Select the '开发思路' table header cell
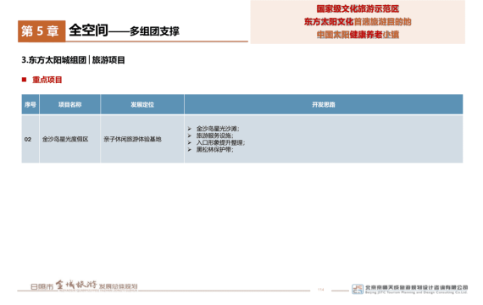Viewport: 483px width, 305px height. 324,104
